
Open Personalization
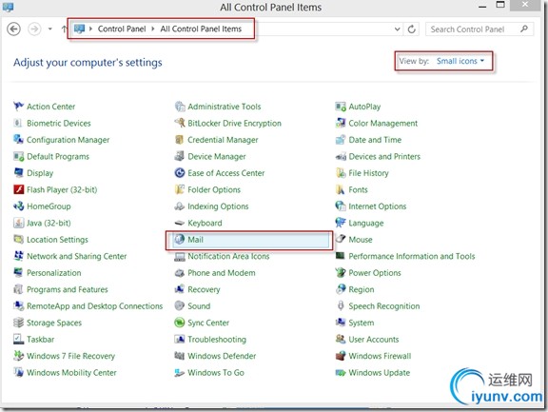coord(54,272)
